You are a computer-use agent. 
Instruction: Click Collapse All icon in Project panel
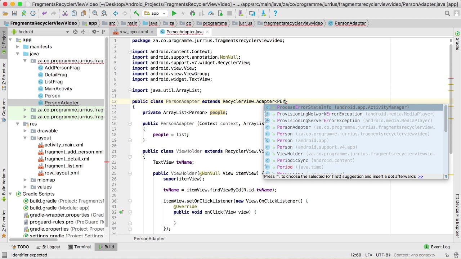tap(83, 32)
